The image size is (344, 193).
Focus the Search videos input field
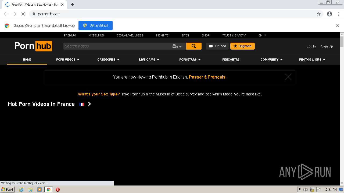pyautogui.click(x=117, y=46)
